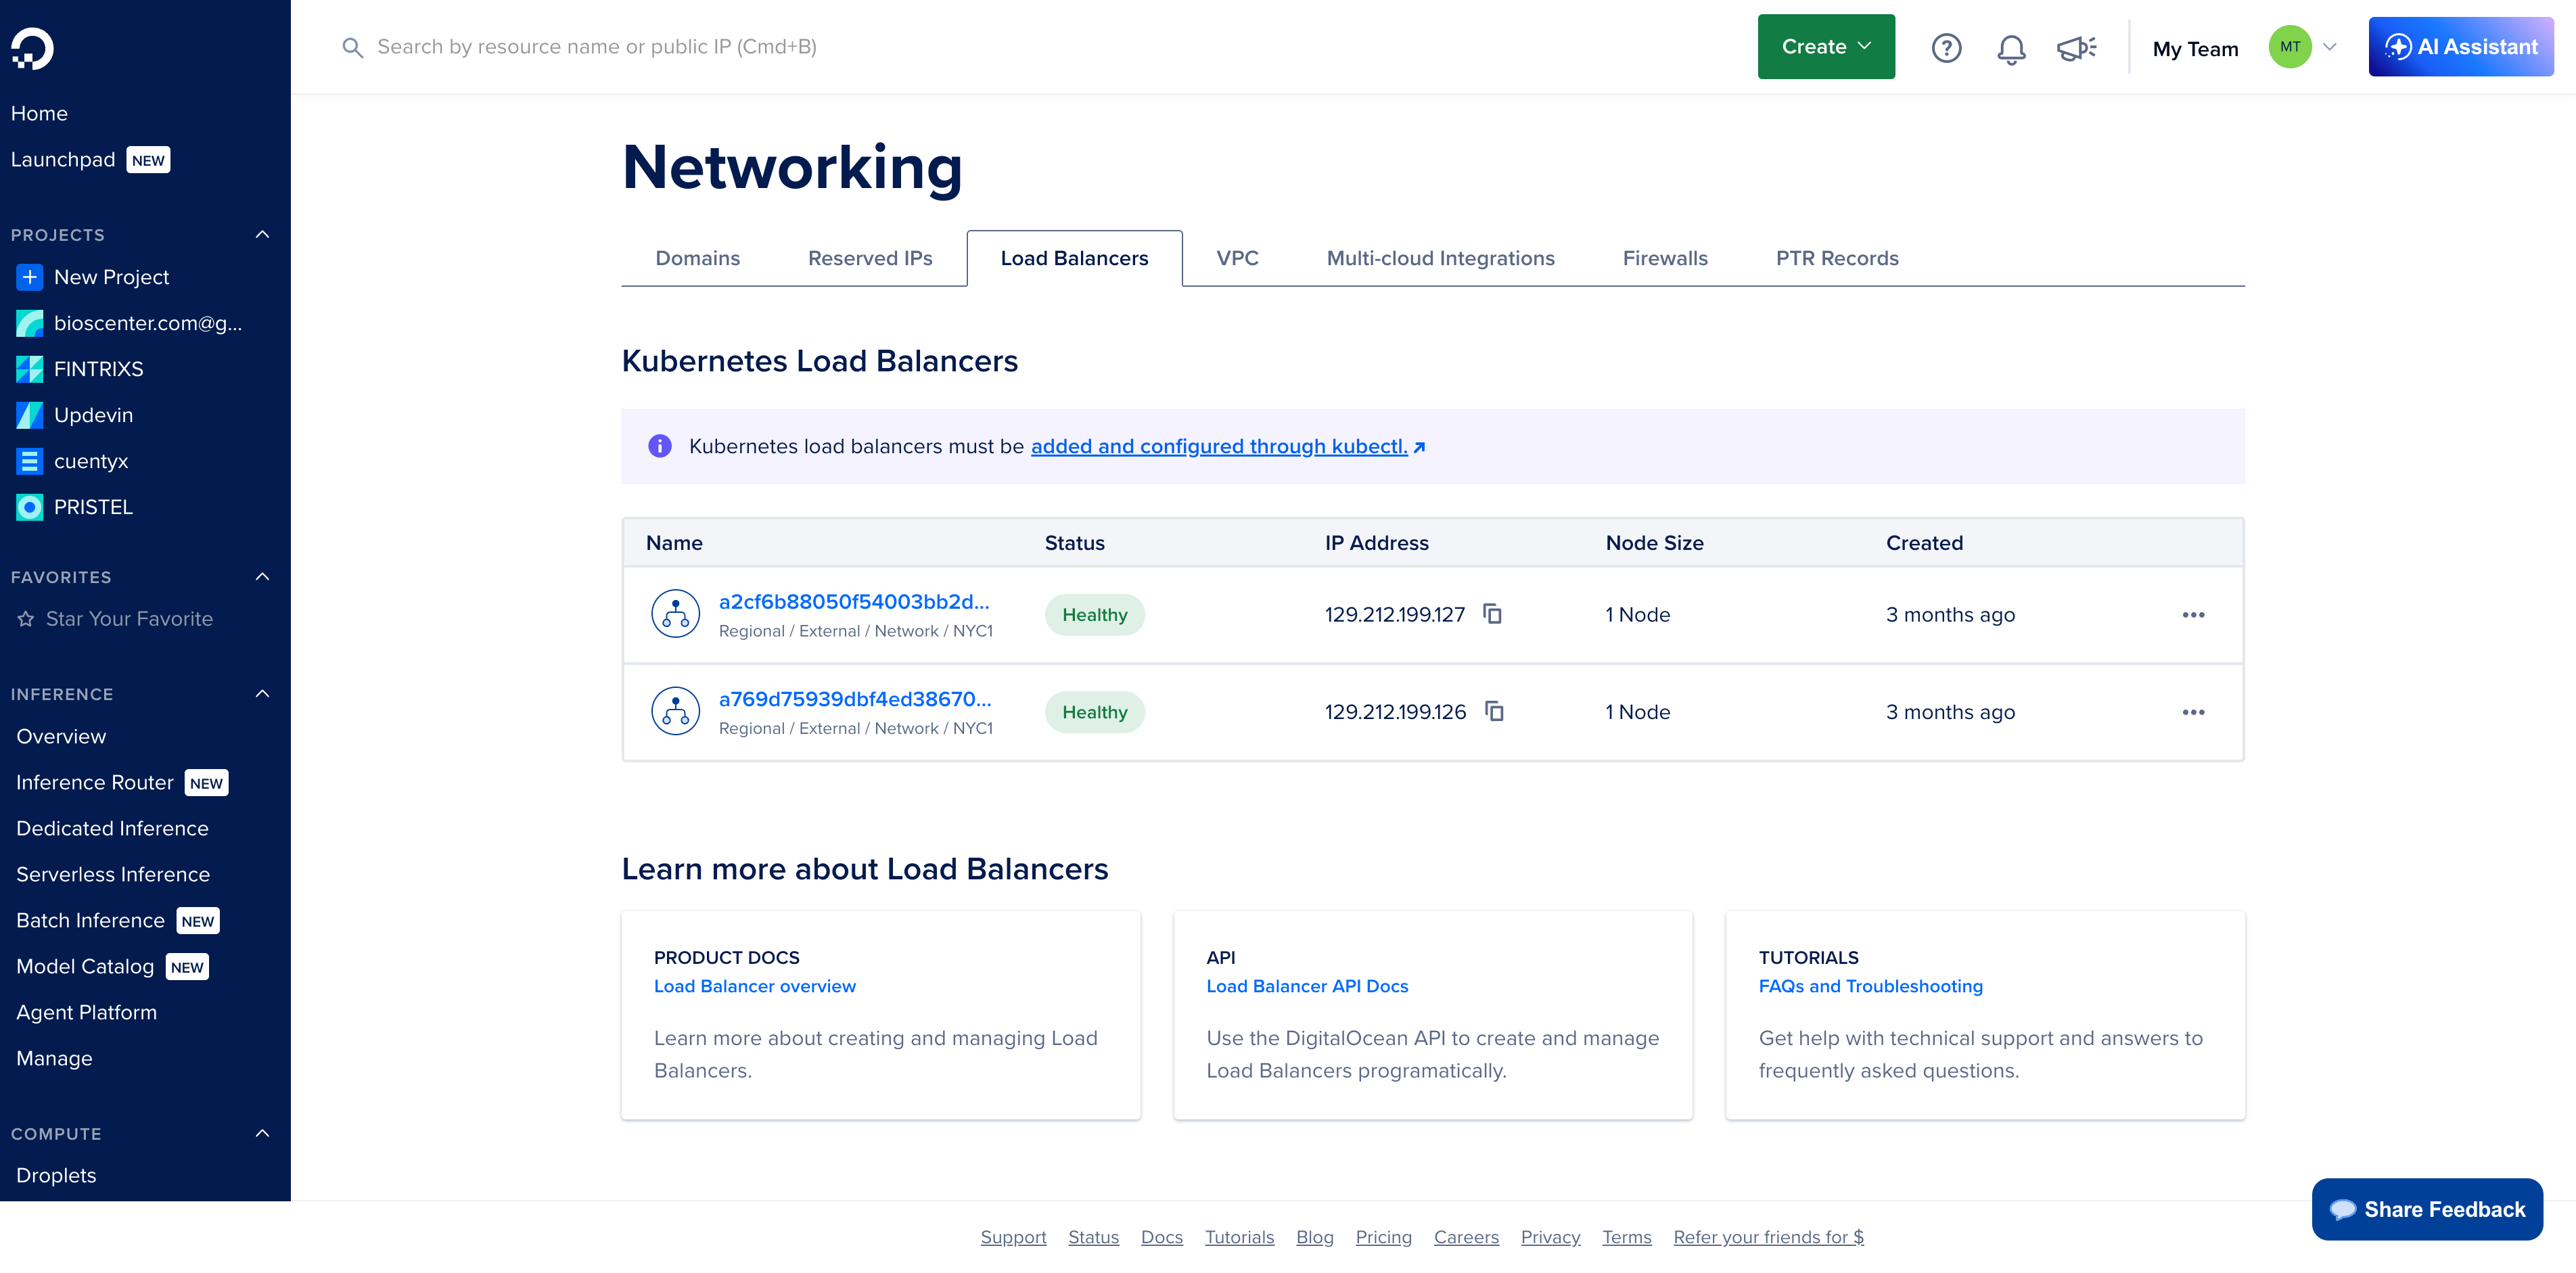This screenshot has height=1273, width=2576.
Task: Switch to the VPC tab
Action: tap(1237, 258)
